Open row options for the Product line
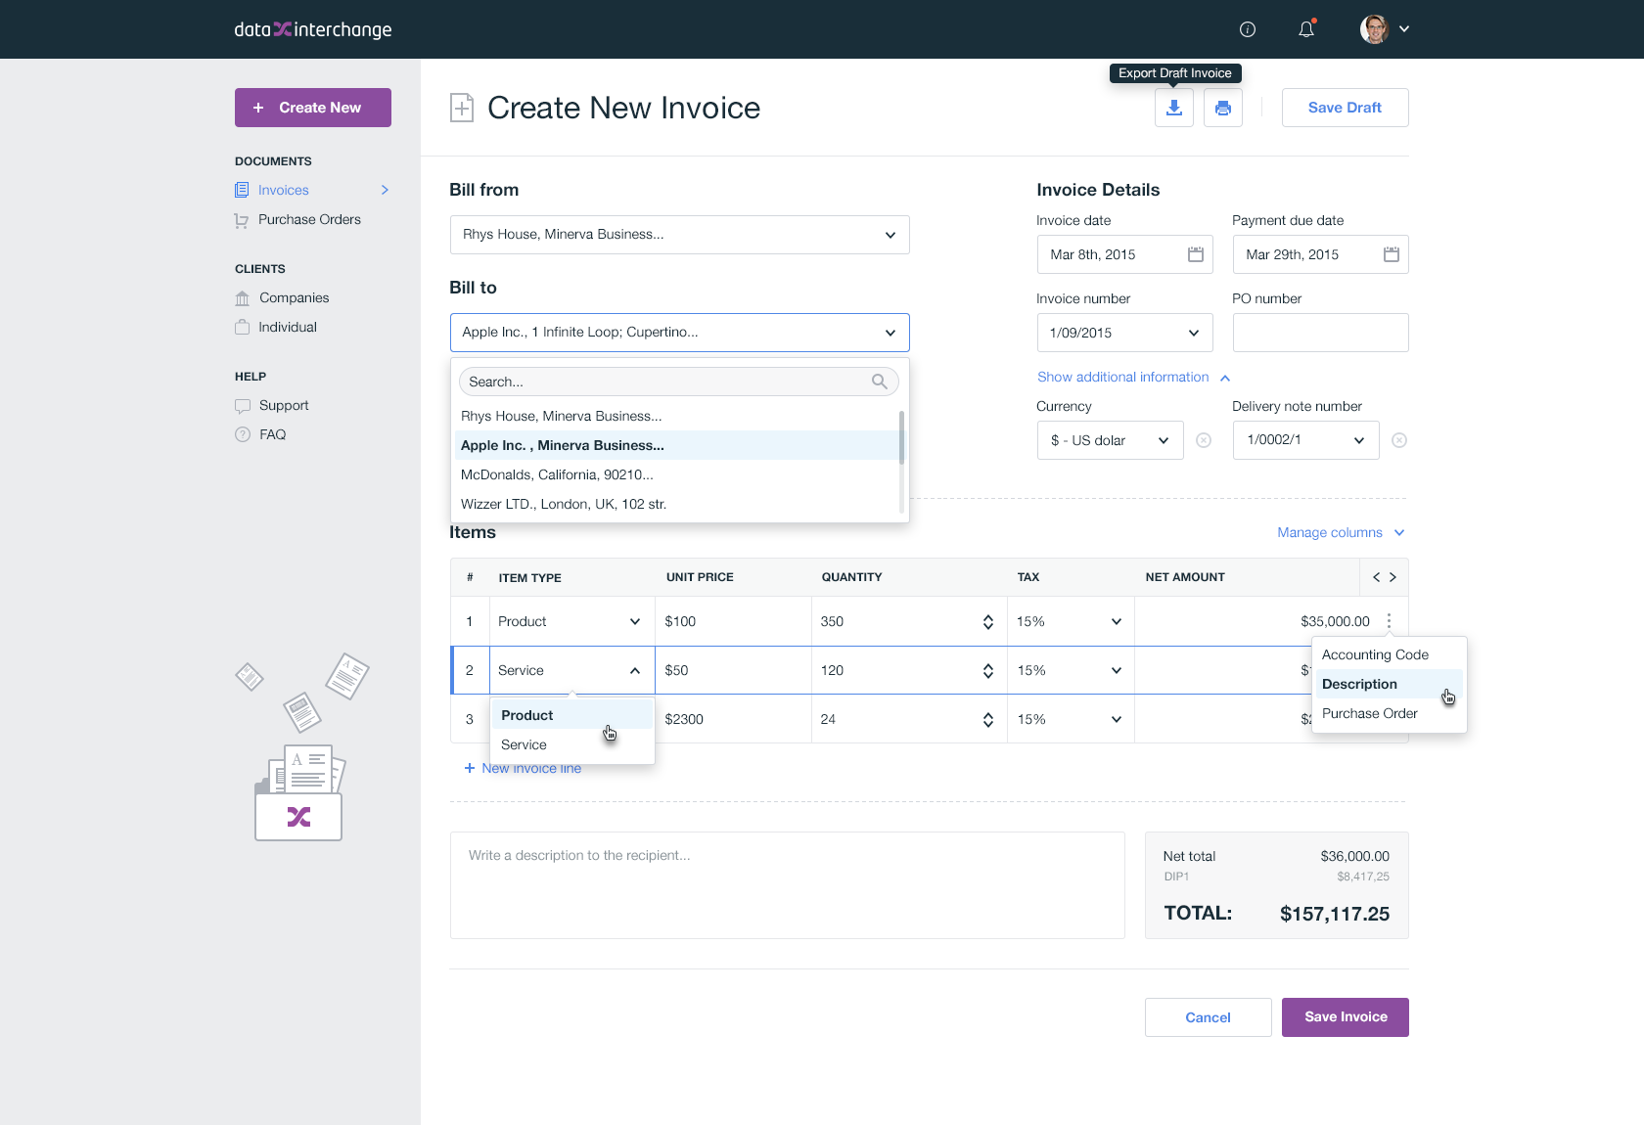Screen dimensions: 1644x1125 [x=1388, y=620]
